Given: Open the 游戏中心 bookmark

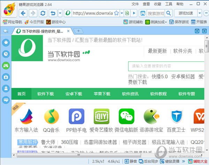Looking at the screenshot, I should pyautogui.click(x=56, y=22).
